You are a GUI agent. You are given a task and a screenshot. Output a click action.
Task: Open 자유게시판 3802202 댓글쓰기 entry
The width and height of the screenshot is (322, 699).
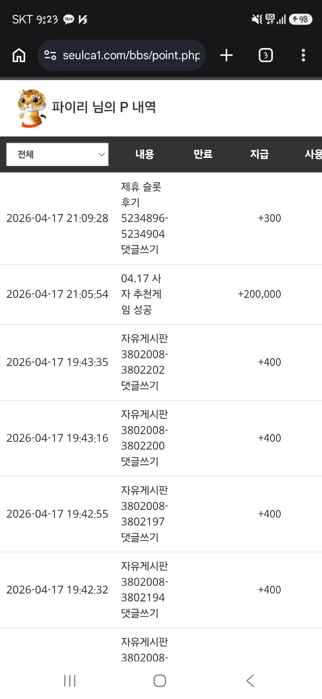(144, 362)
